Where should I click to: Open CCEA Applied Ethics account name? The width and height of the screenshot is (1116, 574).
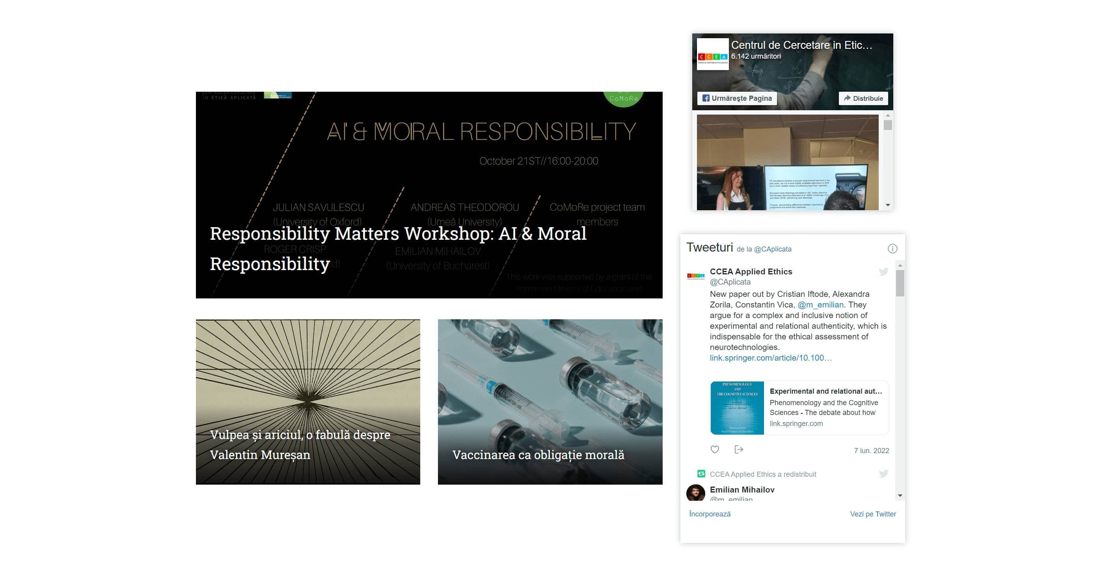pyautogui.click(x=751, y=272)
